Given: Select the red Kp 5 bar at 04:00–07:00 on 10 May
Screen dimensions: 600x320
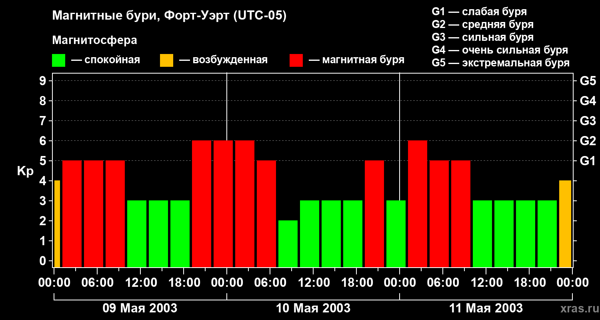Looking at the screenshot, I should [x=266, y=214].
